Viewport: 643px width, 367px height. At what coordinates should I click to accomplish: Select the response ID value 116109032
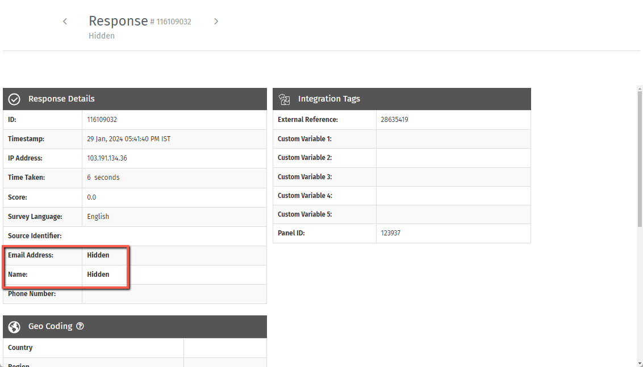tap(102, 120)
